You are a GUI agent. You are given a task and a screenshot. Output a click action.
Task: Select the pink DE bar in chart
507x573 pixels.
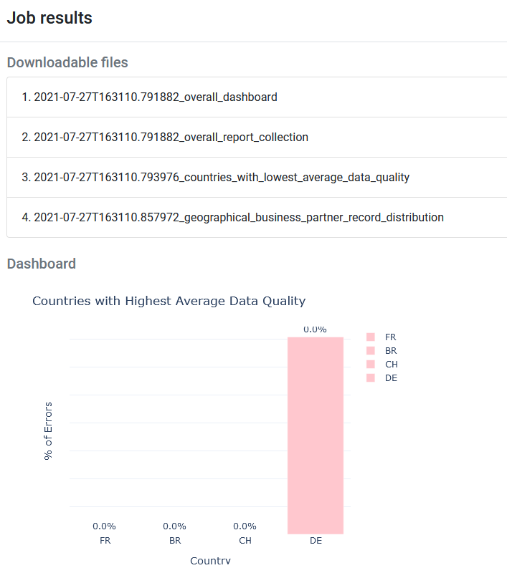click(316, 435)
